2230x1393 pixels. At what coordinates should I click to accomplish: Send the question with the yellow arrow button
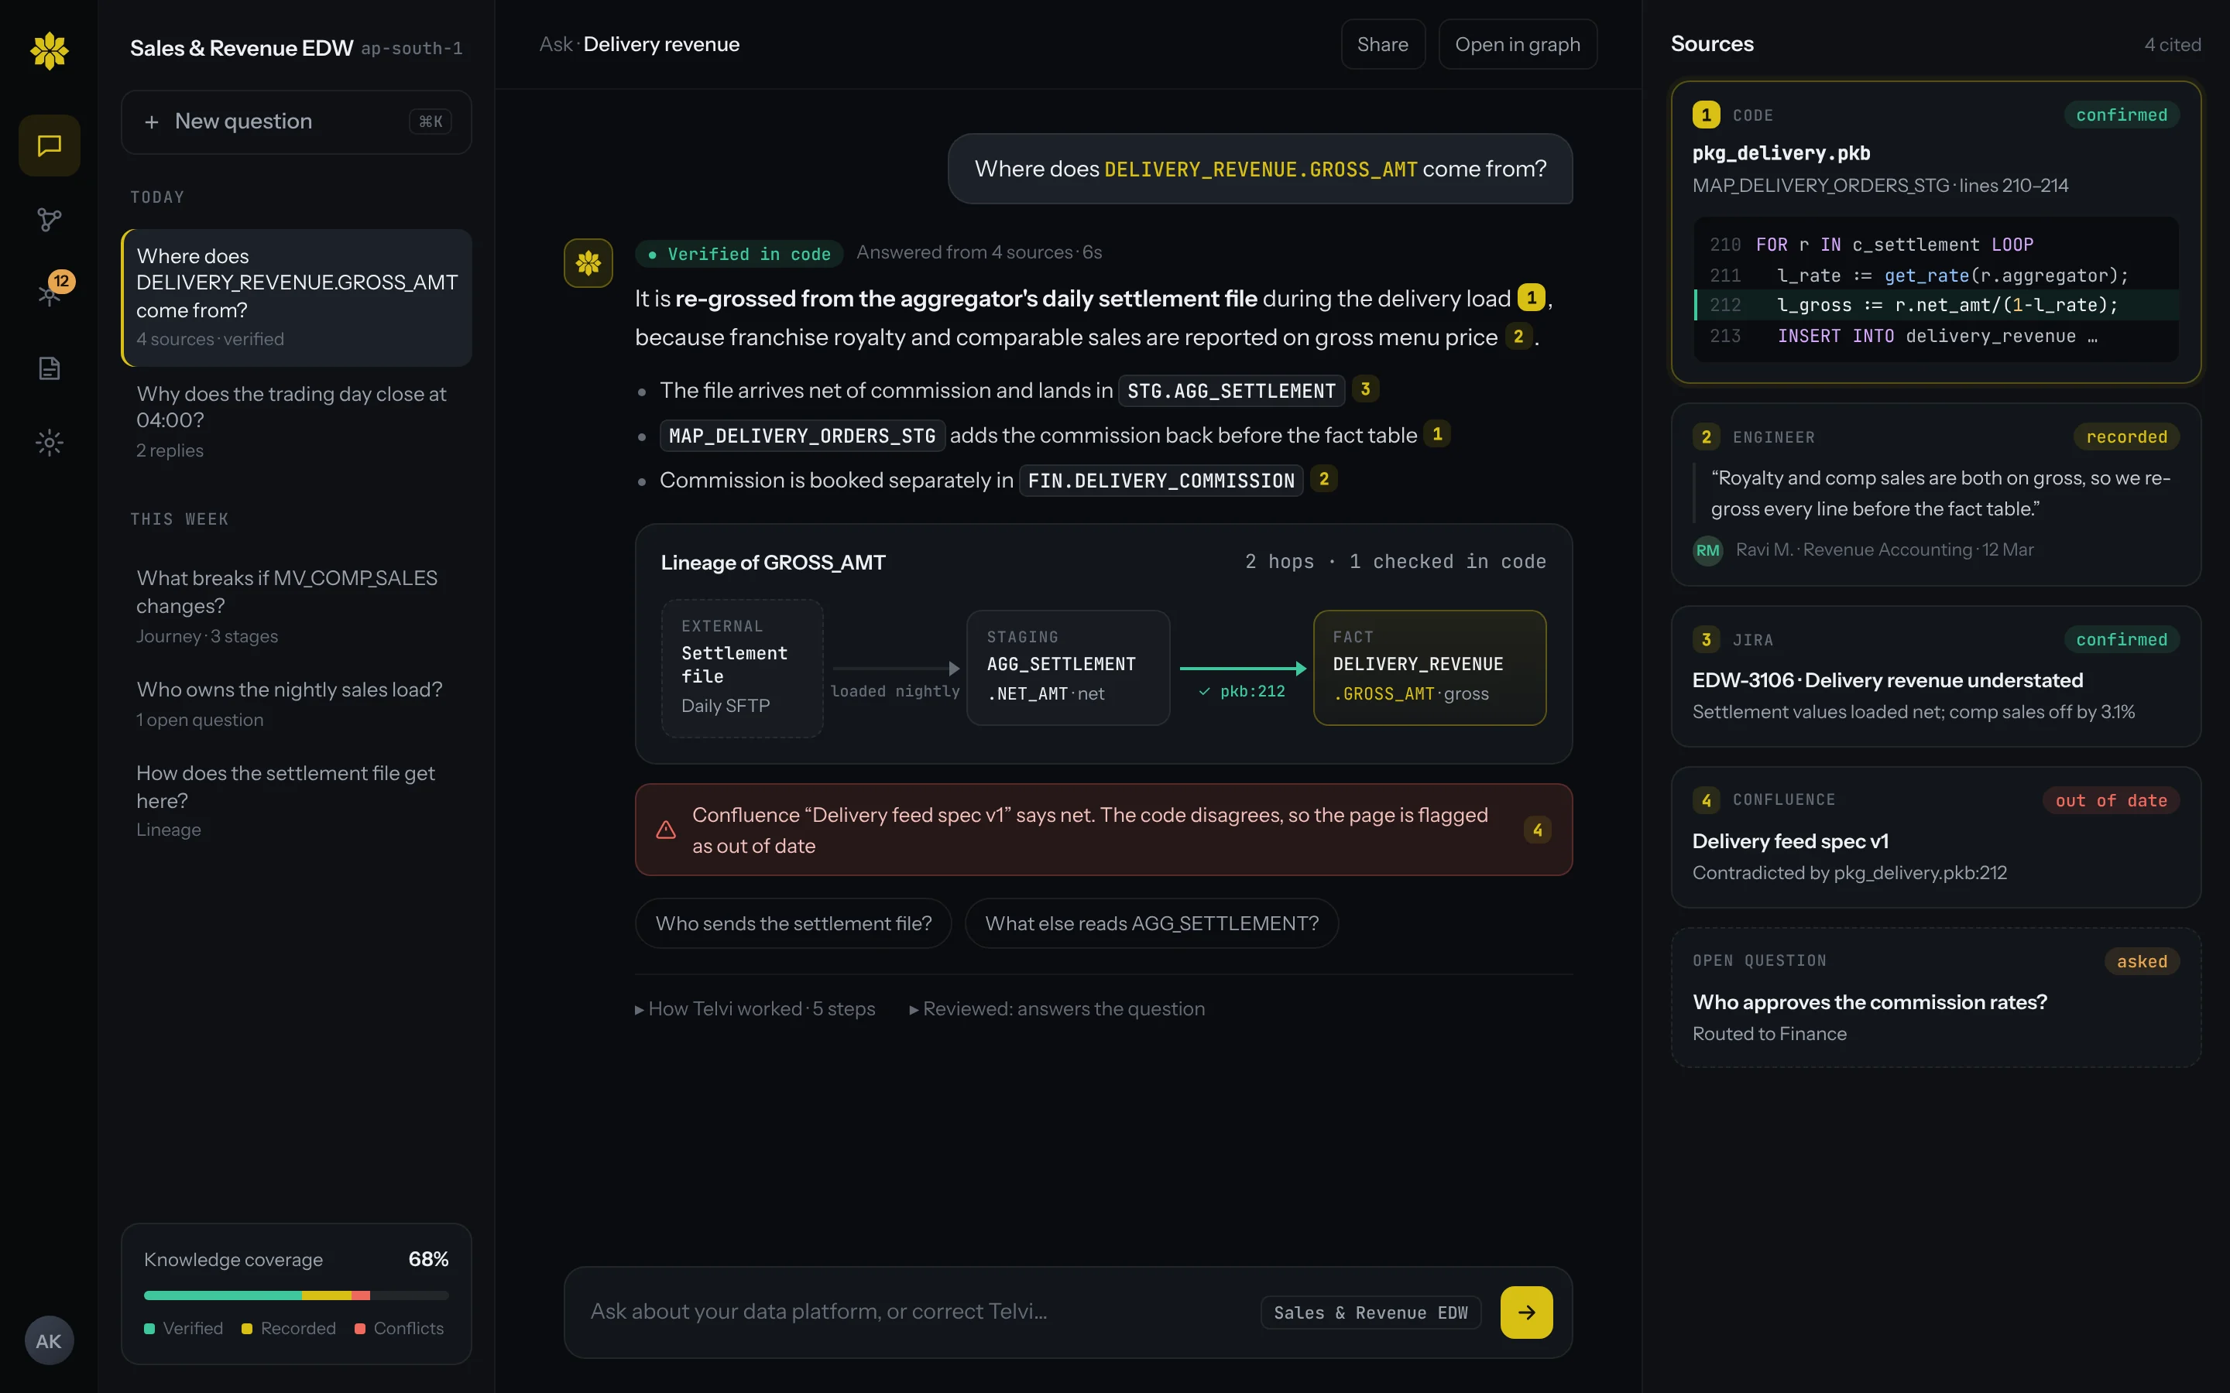tap(1526, 1312)
